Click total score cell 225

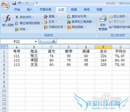point(103,64)
